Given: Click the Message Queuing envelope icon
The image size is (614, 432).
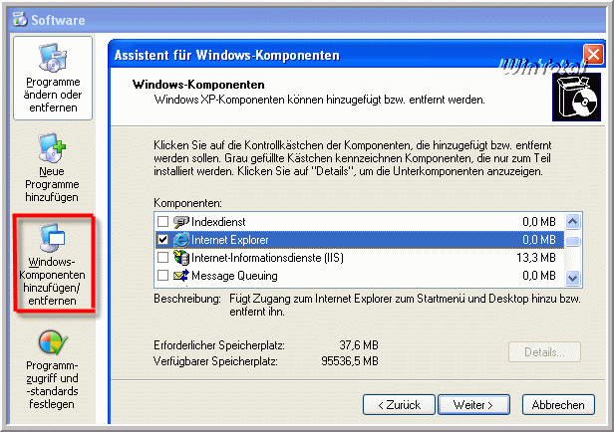Looking at the screenshot, I should 181,276.
